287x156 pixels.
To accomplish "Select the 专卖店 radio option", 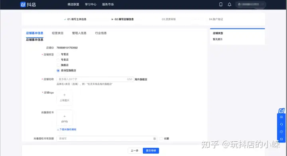I will 58,60.
